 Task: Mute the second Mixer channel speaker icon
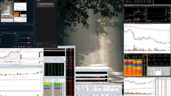(x=30, y=43)
